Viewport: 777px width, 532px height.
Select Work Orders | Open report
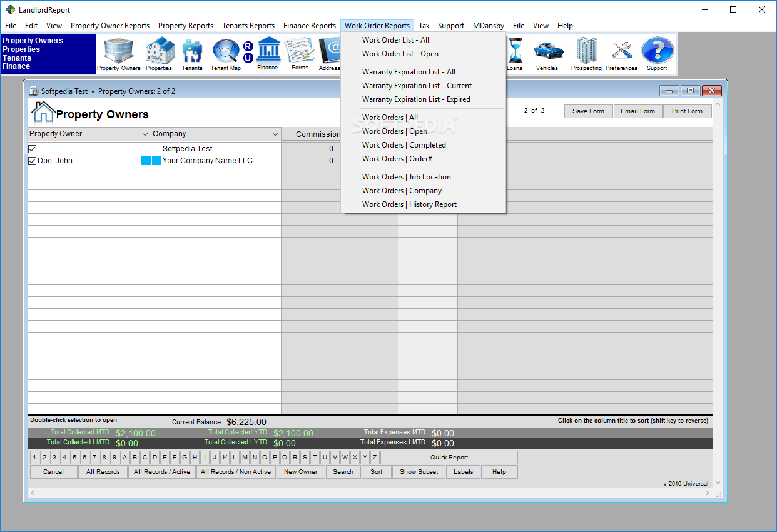(395, 131)
